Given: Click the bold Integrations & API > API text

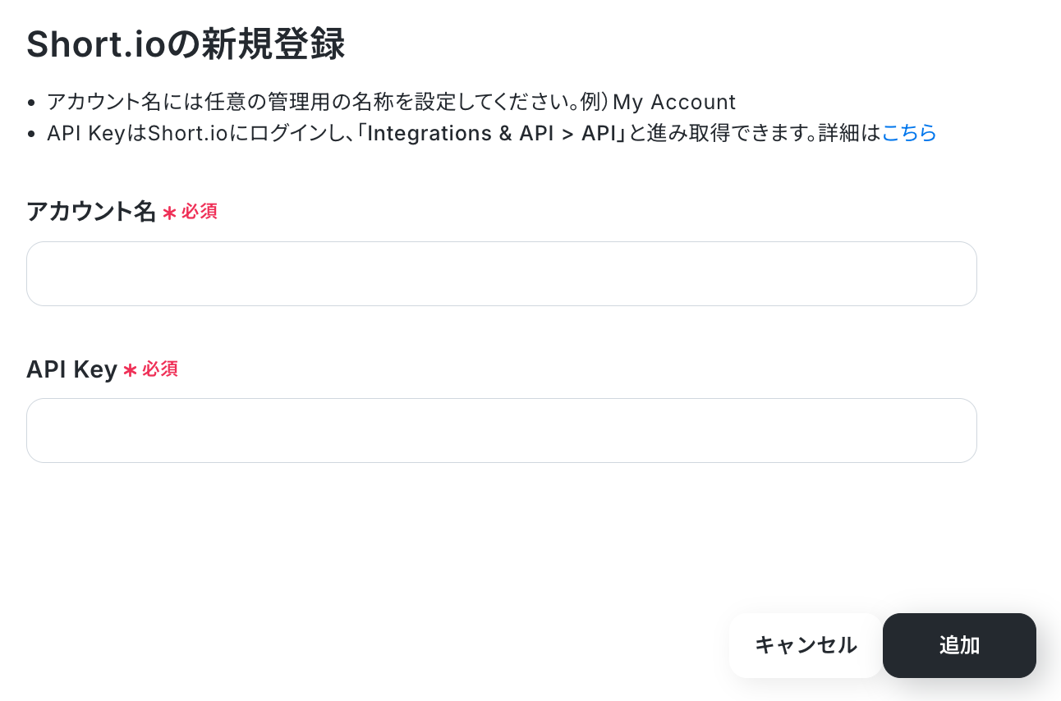Looking at the screenshot, I should (x=491, y=133).
